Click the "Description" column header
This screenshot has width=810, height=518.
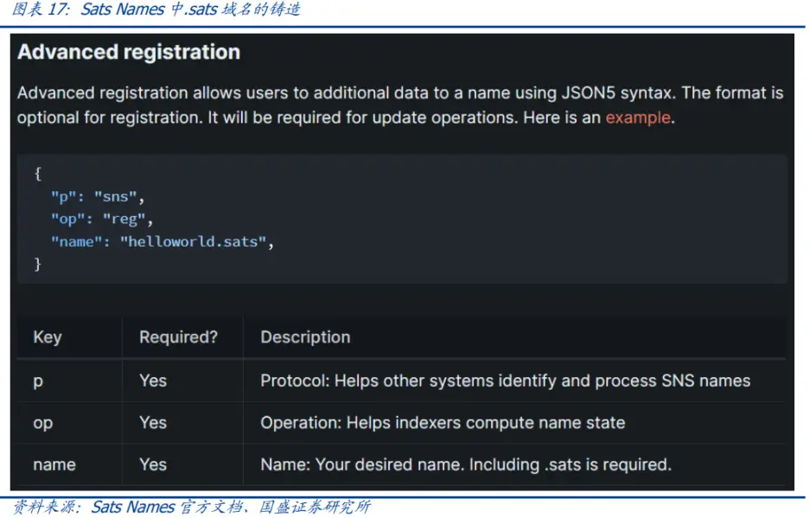(x=305, y=337)
